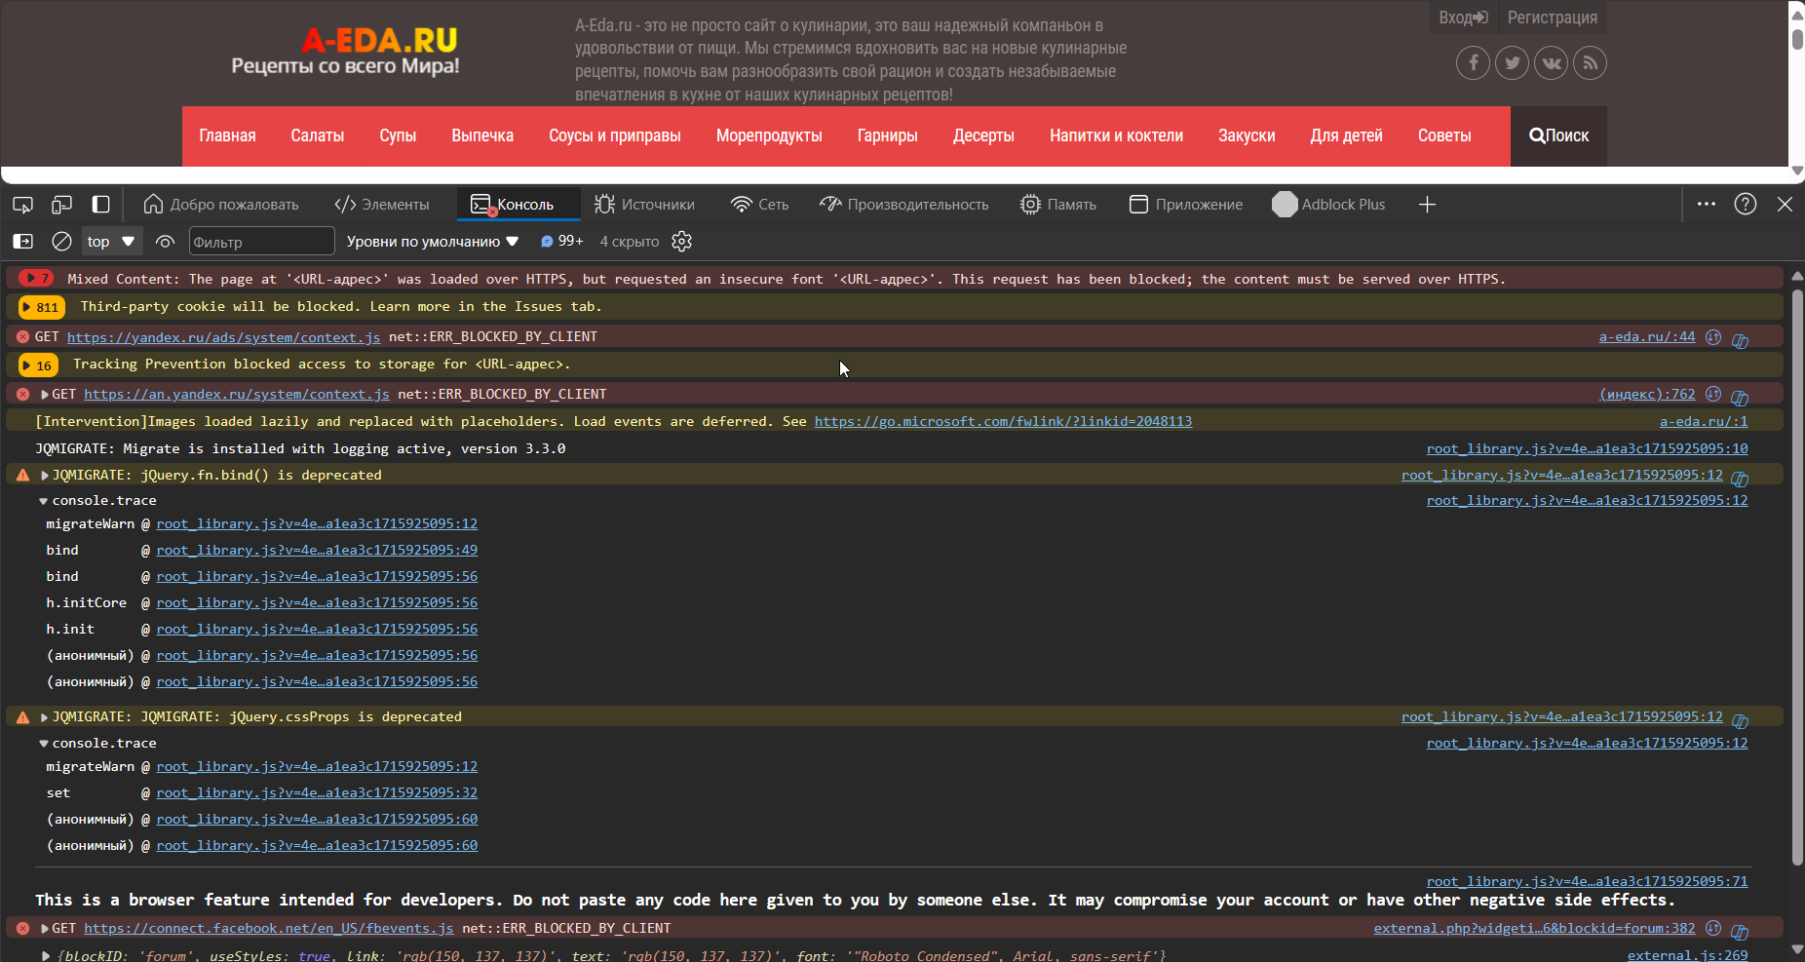
Task: Switch to the Элементы tab
Action: point(381,205)
